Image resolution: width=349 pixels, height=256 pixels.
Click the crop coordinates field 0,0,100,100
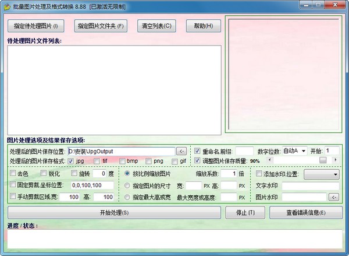point(92,185)
